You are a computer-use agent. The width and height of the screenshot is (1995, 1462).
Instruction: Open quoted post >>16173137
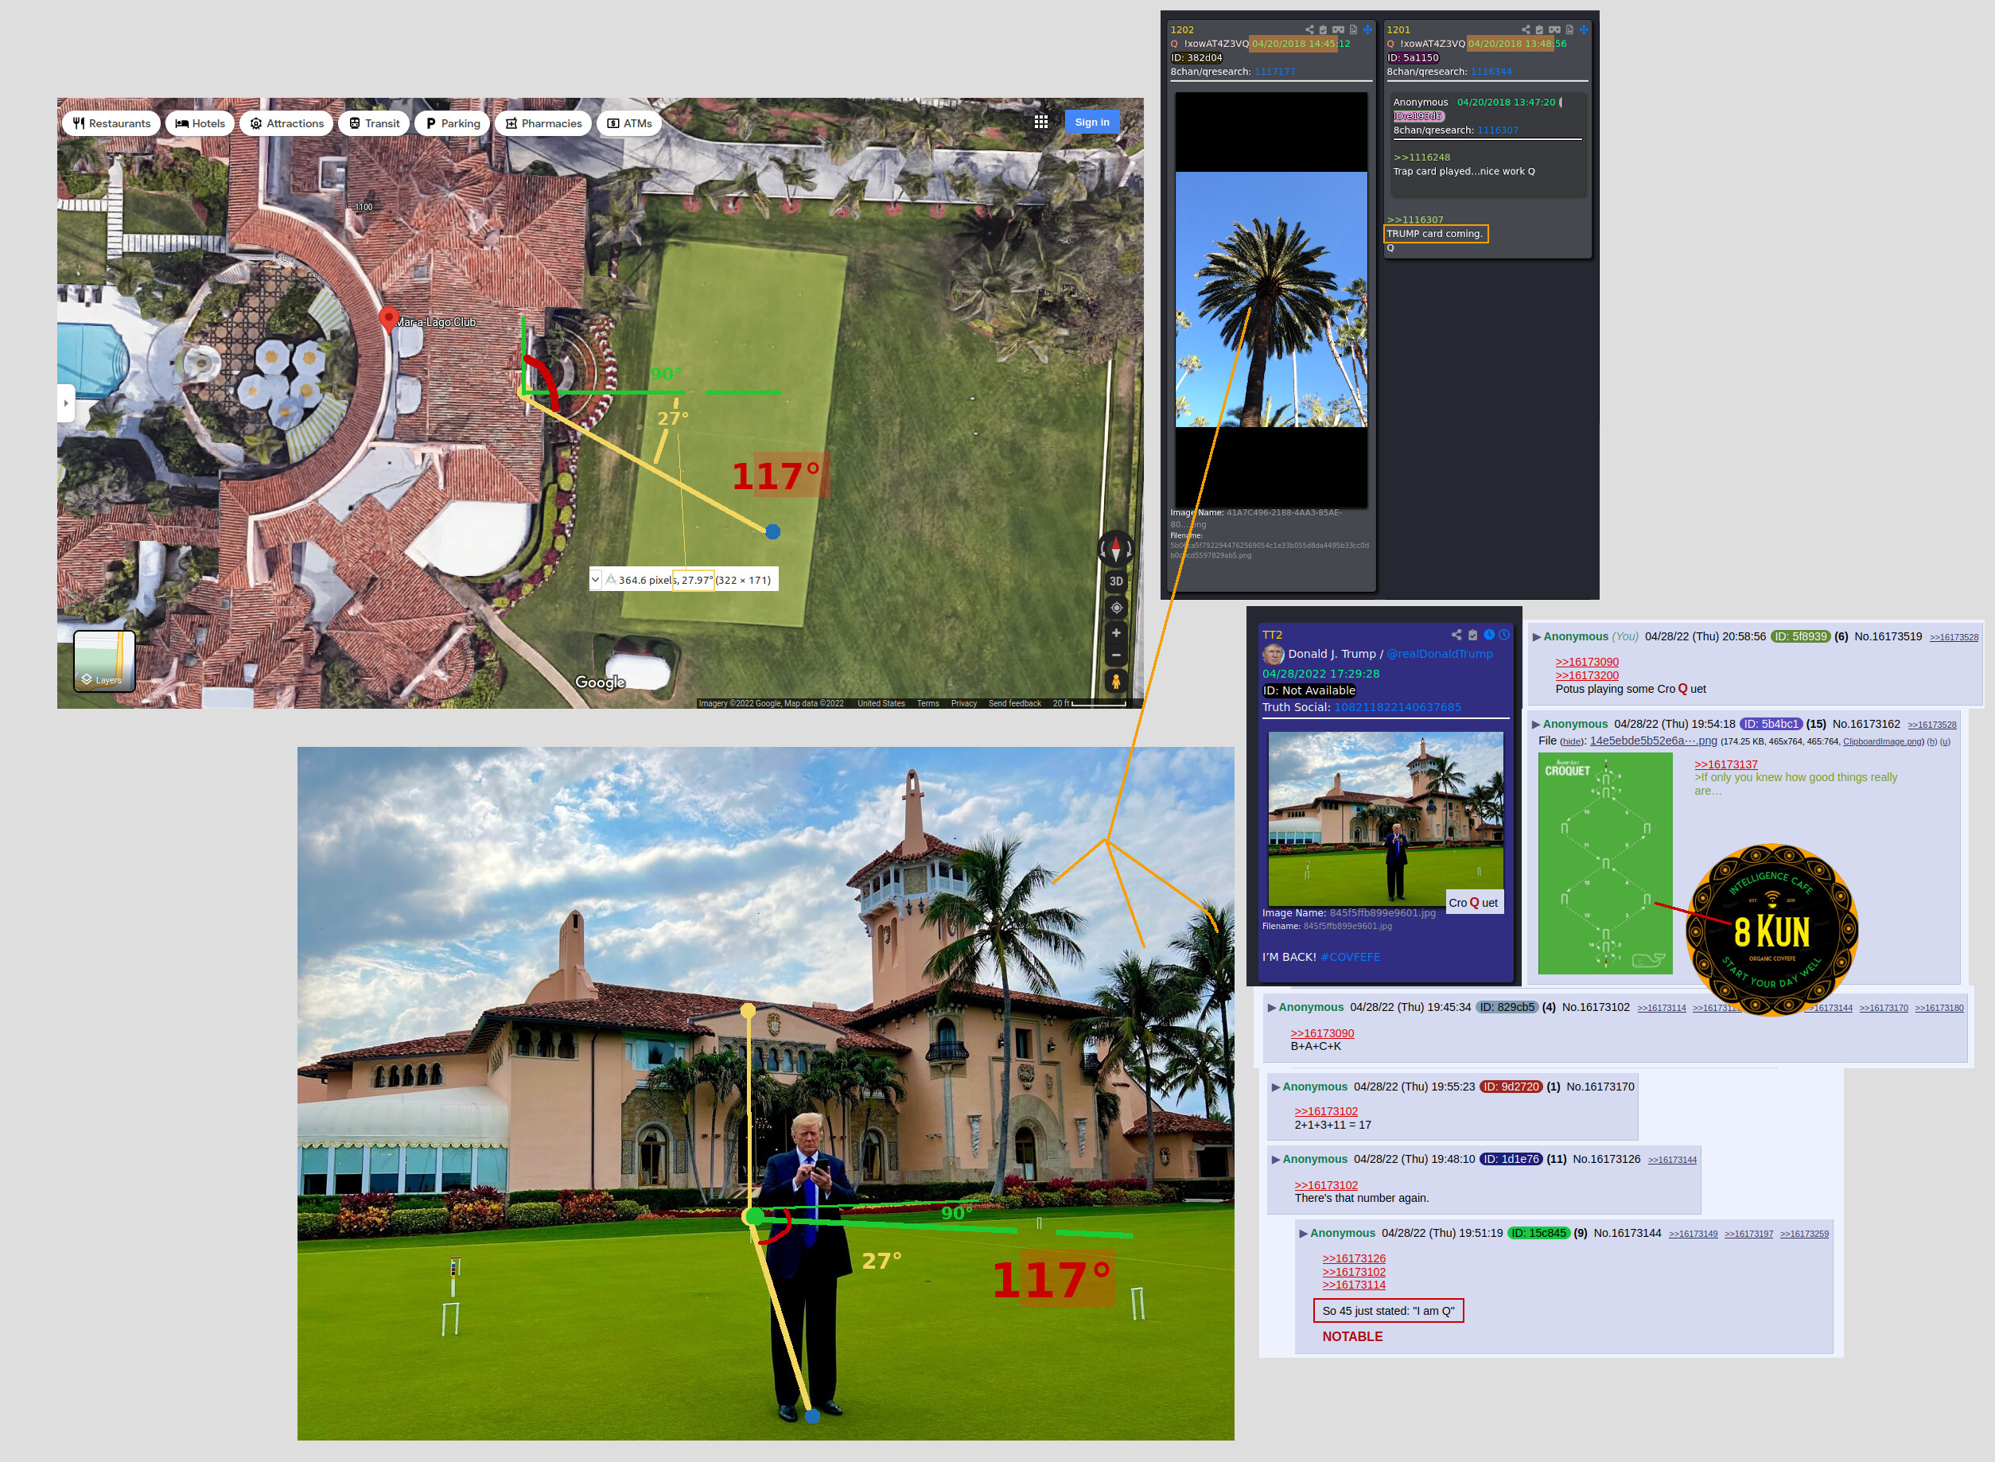[x=1726, y=764]
